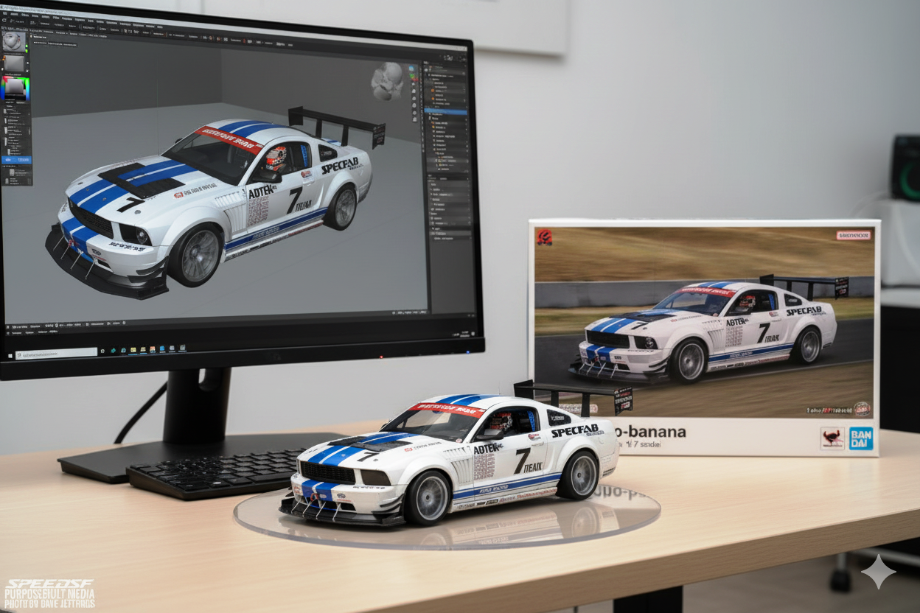920x613 pixels.
Task: Click the green and red viewport icon
Action: tap(414, 77)
